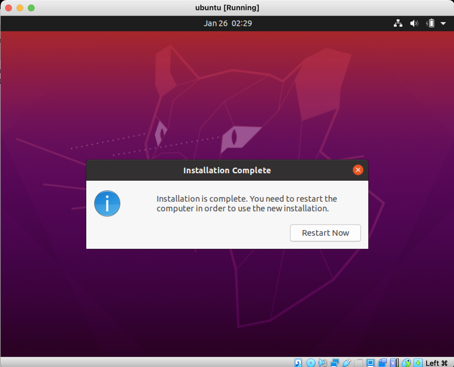This screenshot has width=454, height=367.
Task: Click the volume speaker icon in top bar
Action: coord(414,23)
